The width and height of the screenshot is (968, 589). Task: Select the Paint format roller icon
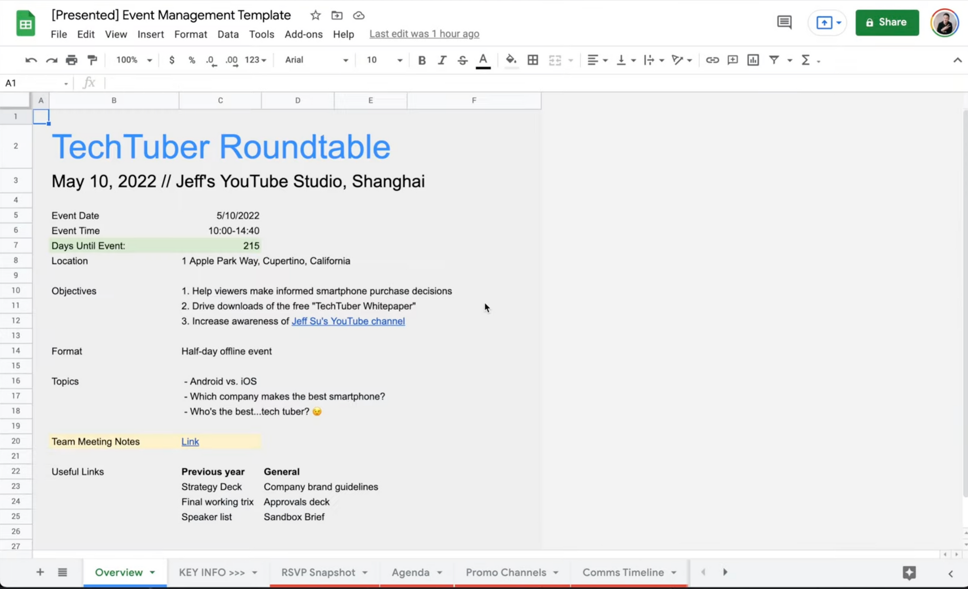tap(92, 60)
